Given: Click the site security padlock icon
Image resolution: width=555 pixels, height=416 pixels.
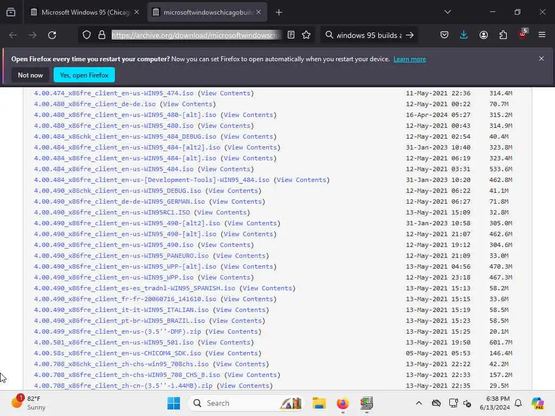Looking at the screenshot, I should point(102,35).
